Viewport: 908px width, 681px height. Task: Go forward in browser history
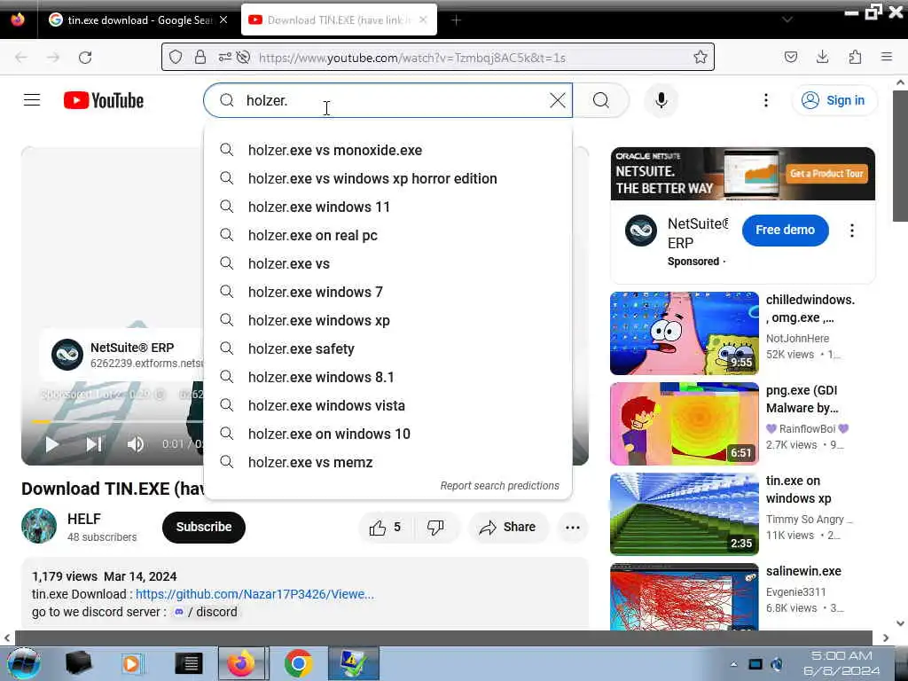point(53,58)
